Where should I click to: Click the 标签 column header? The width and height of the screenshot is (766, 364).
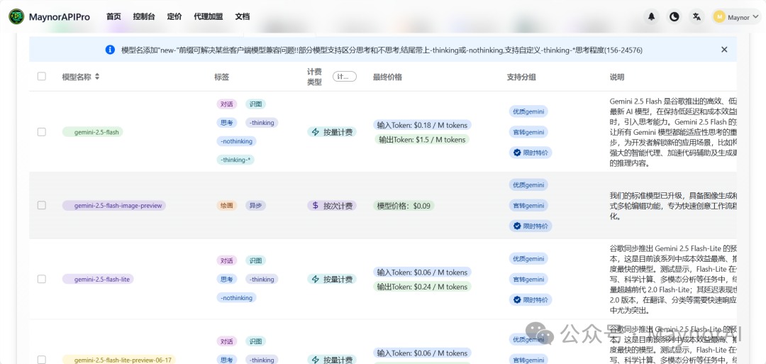click(222, 77)
